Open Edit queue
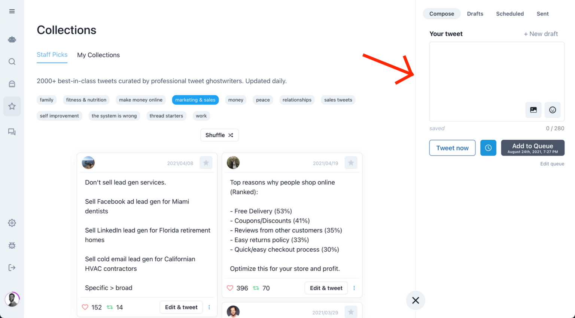The height and width of the screenshot is (318, 575). point(552,164)
